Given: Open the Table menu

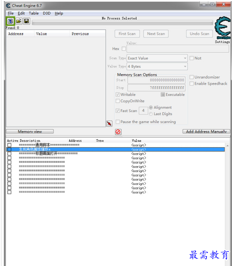Looking at the screenshot, I should pyautogui.click(x=34, y=13).
